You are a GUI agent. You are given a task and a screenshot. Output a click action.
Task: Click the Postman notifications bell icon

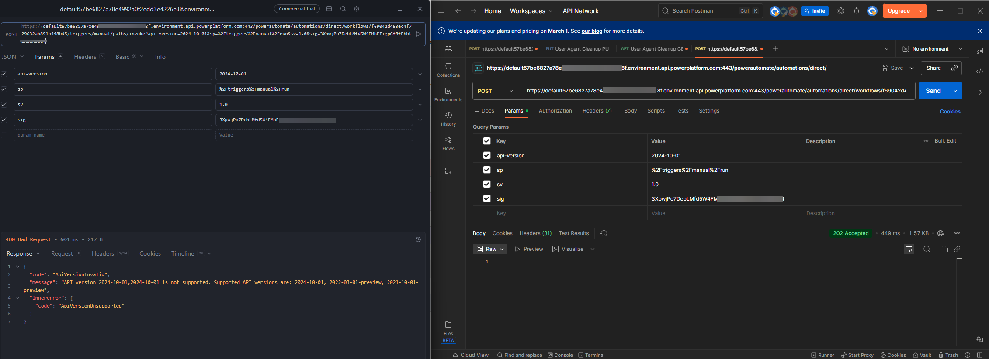(856, 11)
